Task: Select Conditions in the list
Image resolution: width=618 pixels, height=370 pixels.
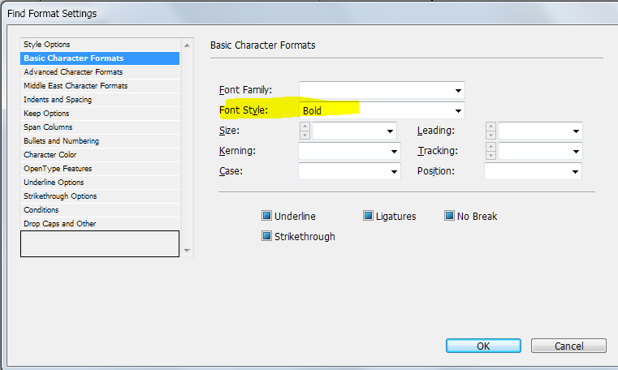Action: coord(100,210)
